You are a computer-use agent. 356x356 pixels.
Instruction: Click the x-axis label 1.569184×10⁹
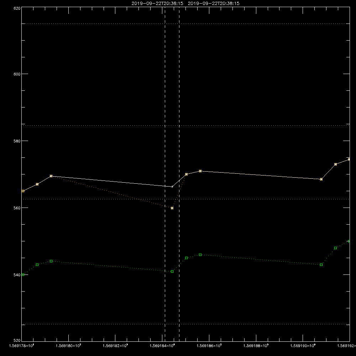[x=162, y=346]
